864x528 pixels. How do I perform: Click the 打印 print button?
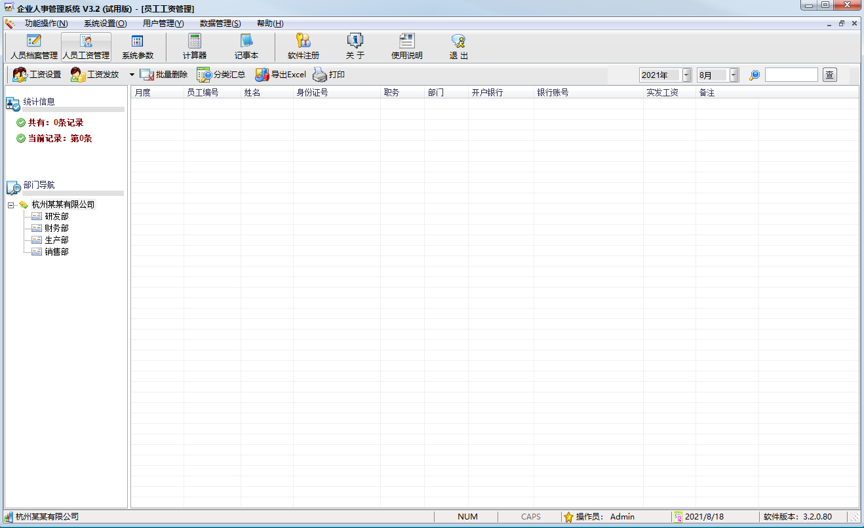328,75
